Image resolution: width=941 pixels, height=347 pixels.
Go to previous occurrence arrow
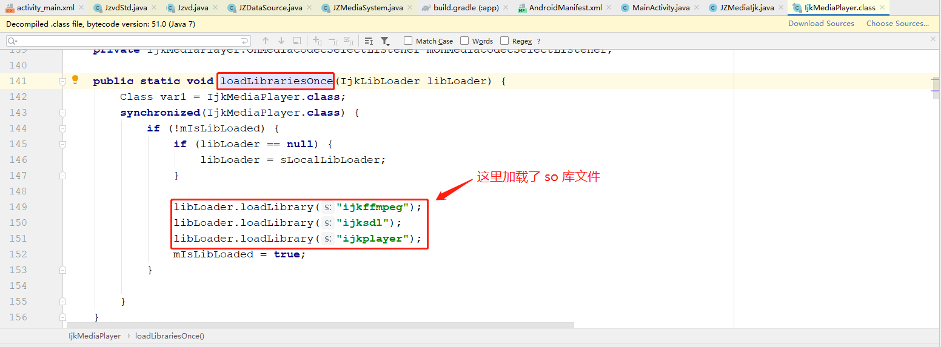(266, 41)
